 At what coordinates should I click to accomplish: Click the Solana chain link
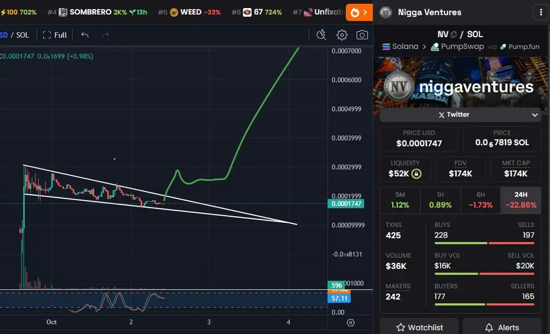(400, 47)
